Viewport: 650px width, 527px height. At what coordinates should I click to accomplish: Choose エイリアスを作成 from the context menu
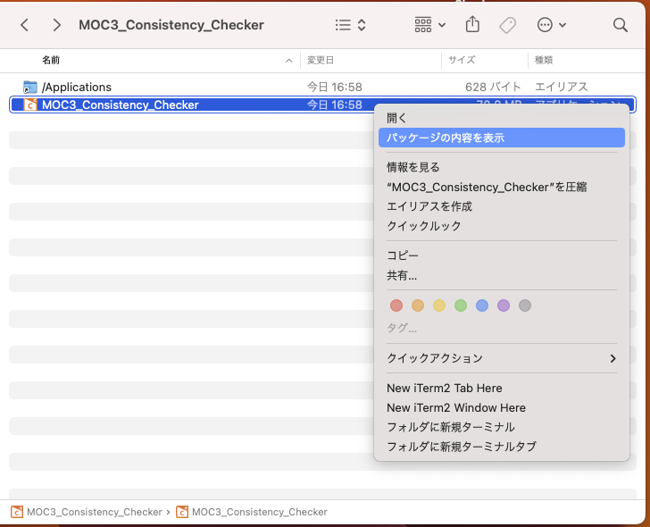click(502, 206)
